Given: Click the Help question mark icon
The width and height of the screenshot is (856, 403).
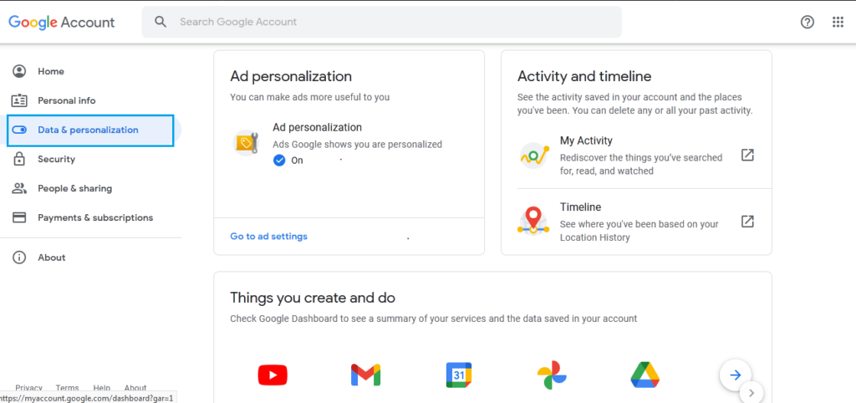Looking at the screenshot, I should tap(808, 22).
